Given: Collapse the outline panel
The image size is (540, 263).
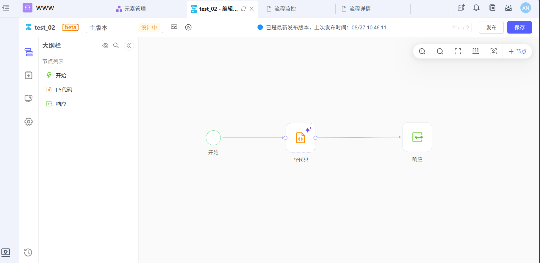Looking at the screenshot, I should [129, 45].
